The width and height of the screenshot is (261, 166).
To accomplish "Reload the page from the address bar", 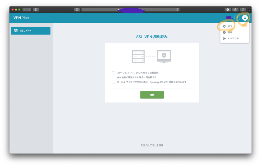I will pos(177,9).
